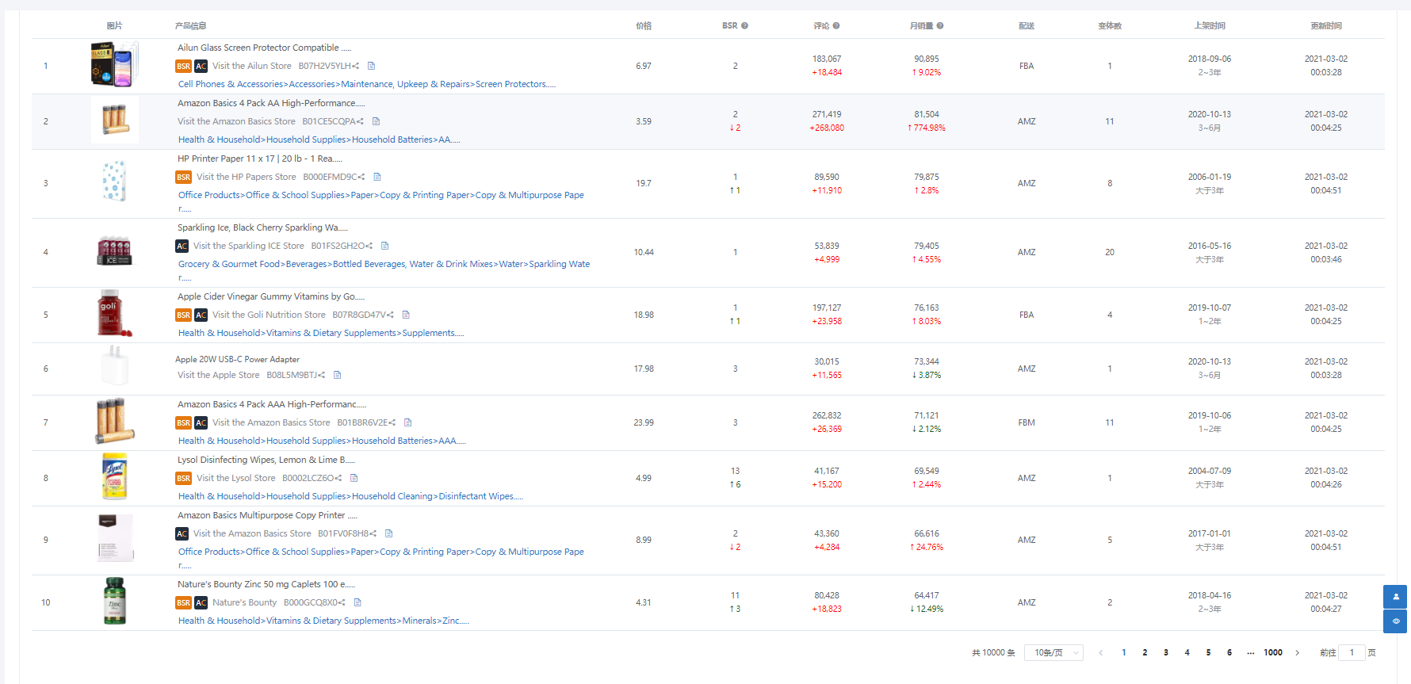Image resolution: width=1411 pixels, height=684 pixels.
Task: Click the help icon beside 月销量 header
Action: tap(940, 26)
